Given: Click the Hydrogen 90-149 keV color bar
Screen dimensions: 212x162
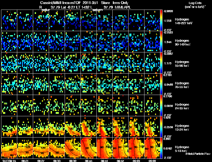Looking at the screenshot, I should (161, 42).
